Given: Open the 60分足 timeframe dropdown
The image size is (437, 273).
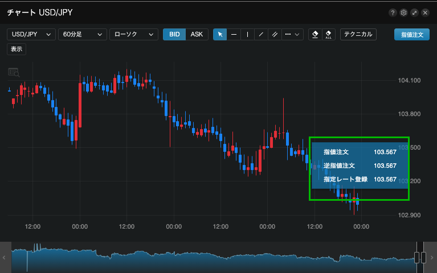Looking at the screenshot, I should (x=83, y=35).
